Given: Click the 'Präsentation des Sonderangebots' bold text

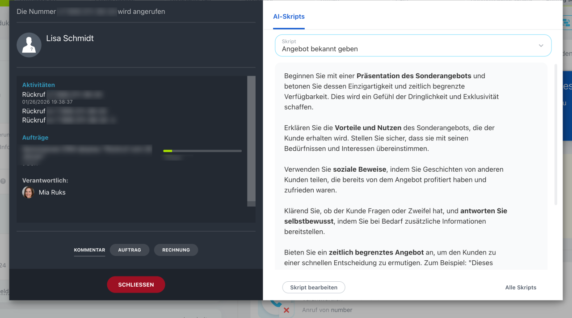Looking at the screenshot, I should tap(414, 76).
